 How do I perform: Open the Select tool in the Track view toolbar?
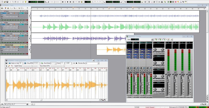pos(2,8)
